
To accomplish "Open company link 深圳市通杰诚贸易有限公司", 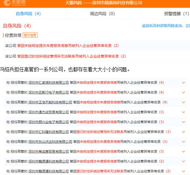I will [49, 112].
